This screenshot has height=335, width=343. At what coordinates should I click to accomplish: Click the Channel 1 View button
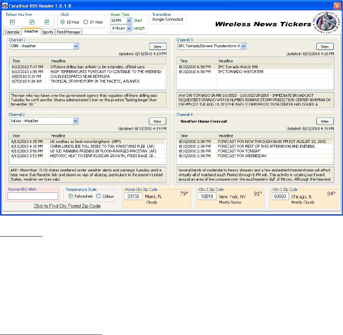tap(158, 46)
